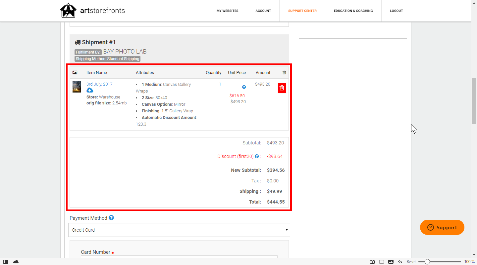
Task: Adjust the zoom slider handle
Action: [x=427, y=262]
